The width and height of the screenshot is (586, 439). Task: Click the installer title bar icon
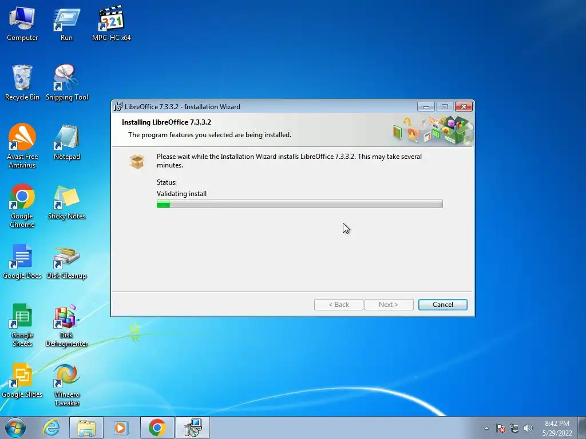118,106
